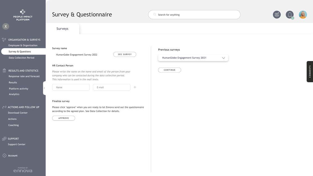Collapse the sidebar using the chevron handle
This screenshot has width=313, height=176.
(44, 88)
